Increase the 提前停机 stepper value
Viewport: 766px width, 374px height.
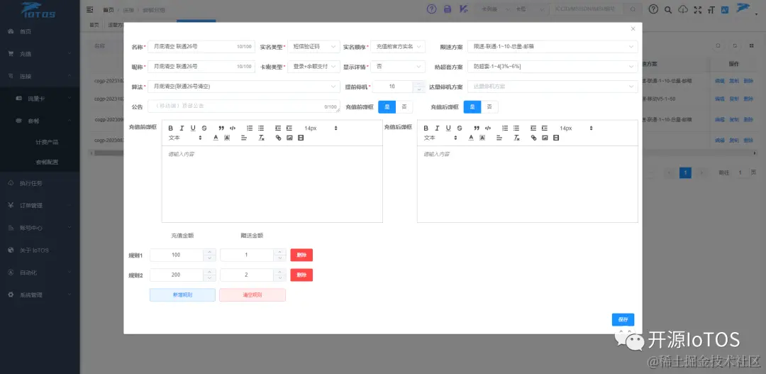click(418, 84)
